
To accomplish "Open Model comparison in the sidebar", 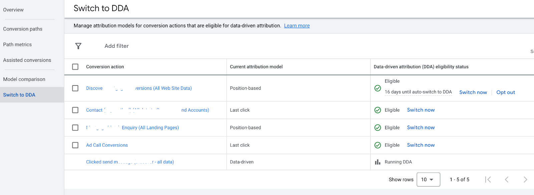I will pos(24,79).
